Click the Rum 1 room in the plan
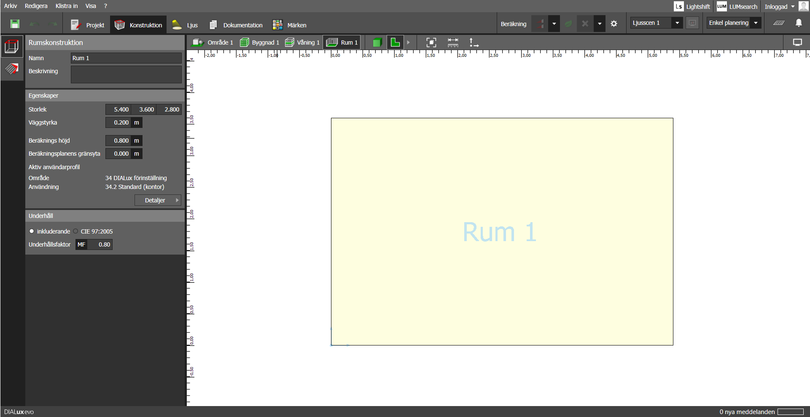The image size is (810, 417). click(502, 232)
